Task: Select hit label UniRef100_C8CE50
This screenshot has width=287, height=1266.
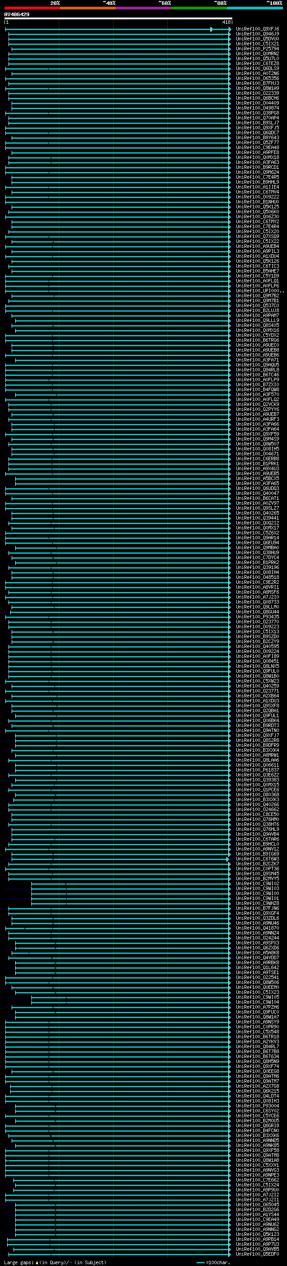Action: pyautogui.click(x=257, y=814)
